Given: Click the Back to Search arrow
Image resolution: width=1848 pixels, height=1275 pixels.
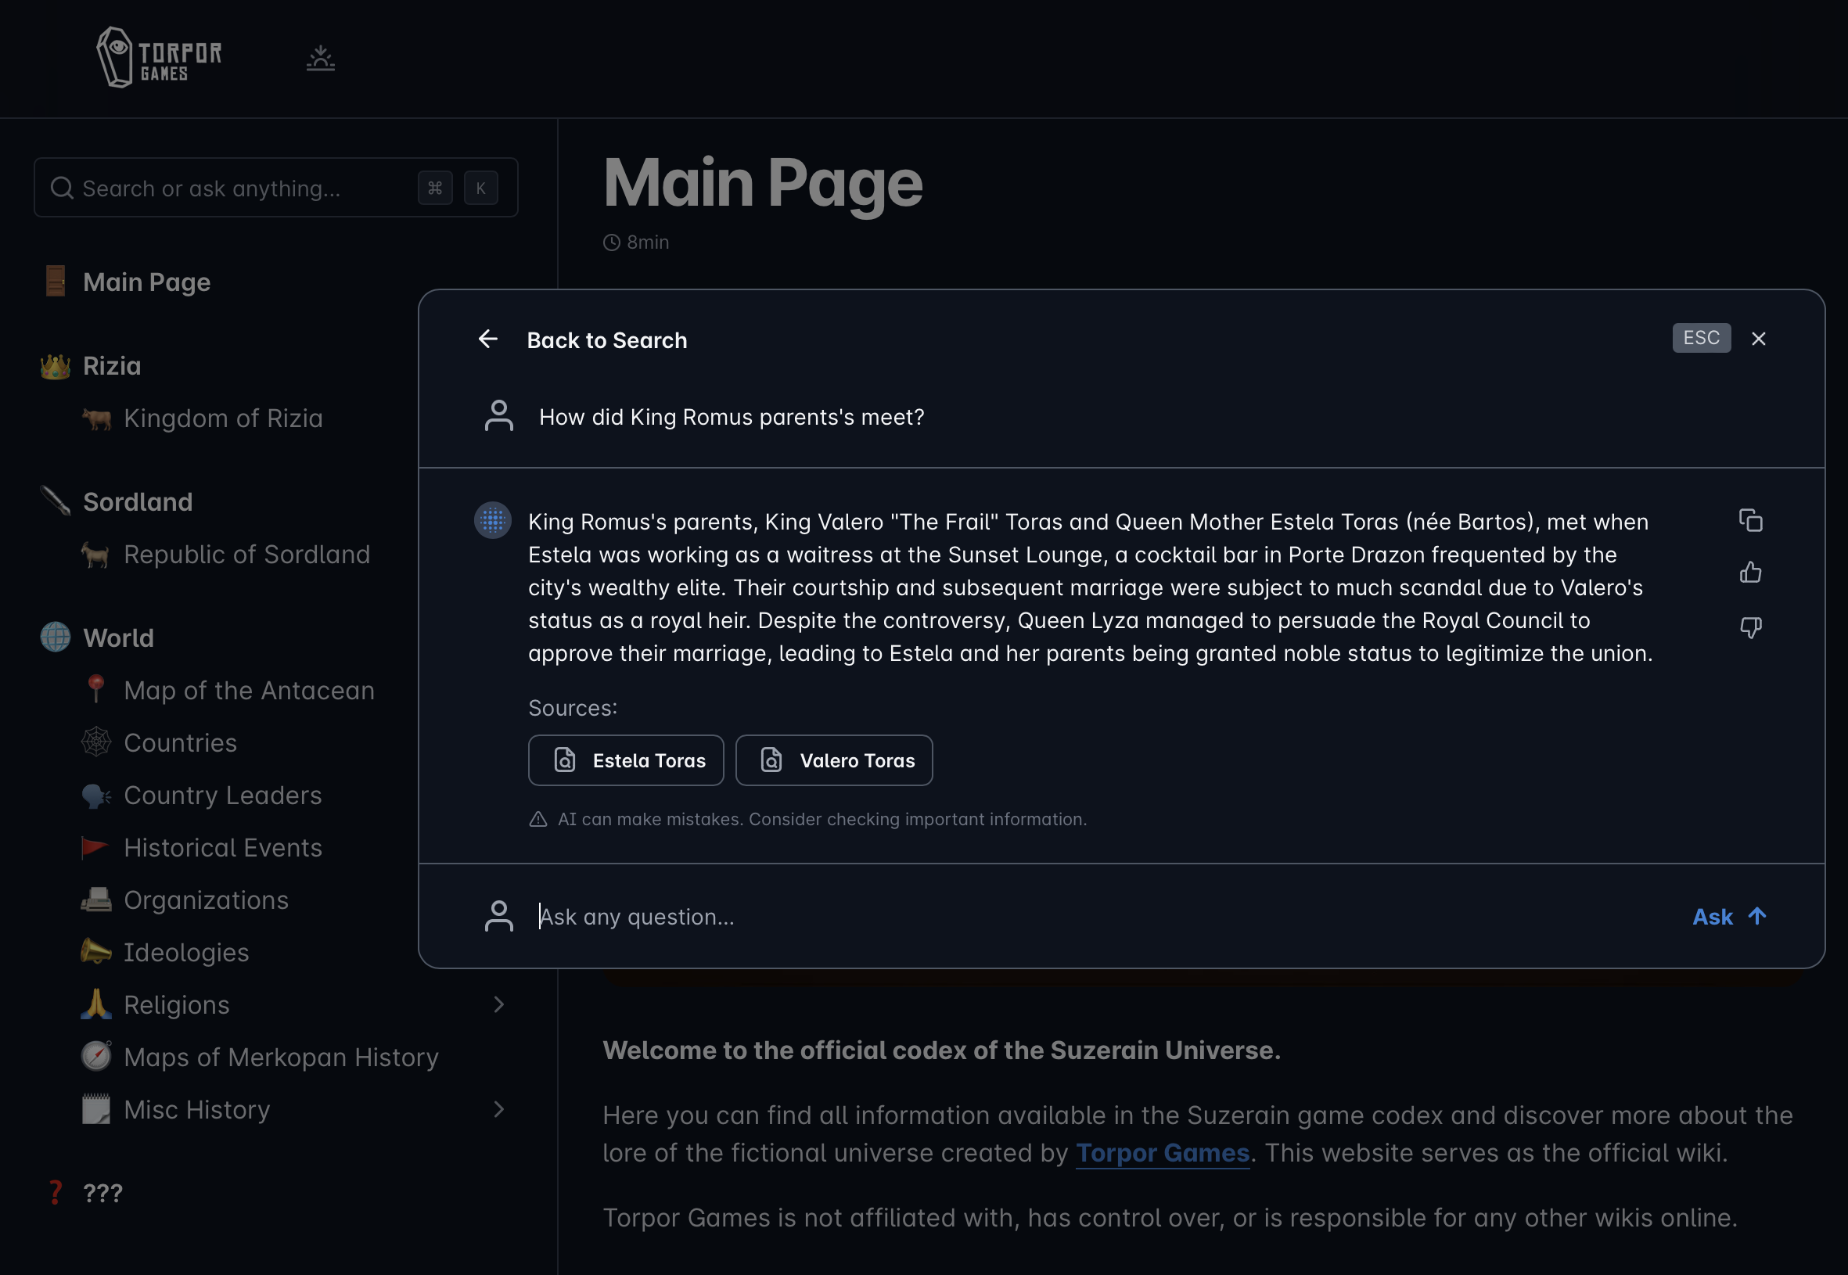Looking at the screenshot, I should (x=488, y=339).
